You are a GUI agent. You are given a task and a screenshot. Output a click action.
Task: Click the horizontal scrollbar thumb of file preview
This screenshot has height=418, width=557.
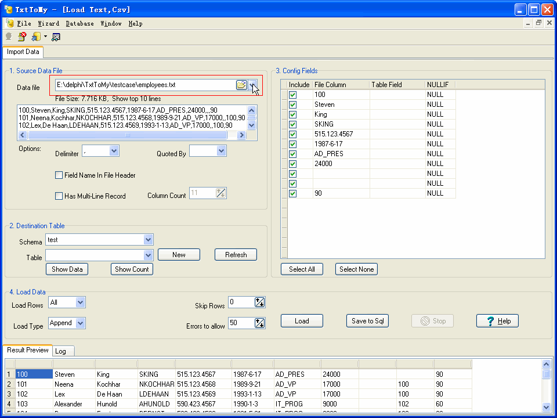[x=127, y=135]
